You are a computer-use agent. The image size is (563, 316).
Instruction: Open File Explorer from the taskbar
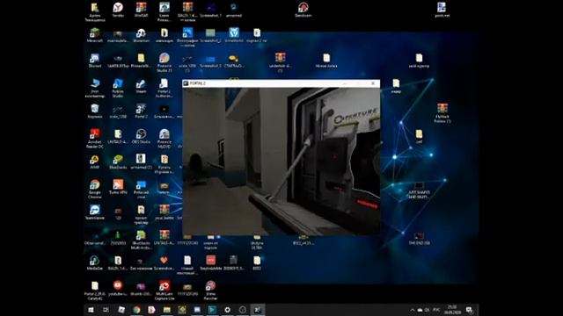(166, 310)
